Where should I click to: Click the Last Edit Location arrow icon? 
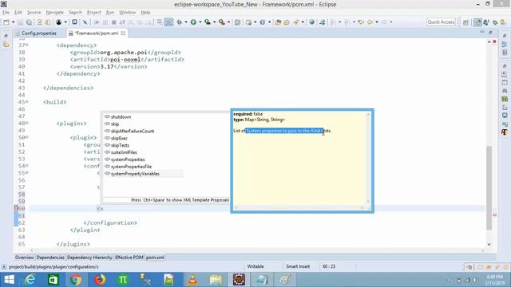pos(361,22)
